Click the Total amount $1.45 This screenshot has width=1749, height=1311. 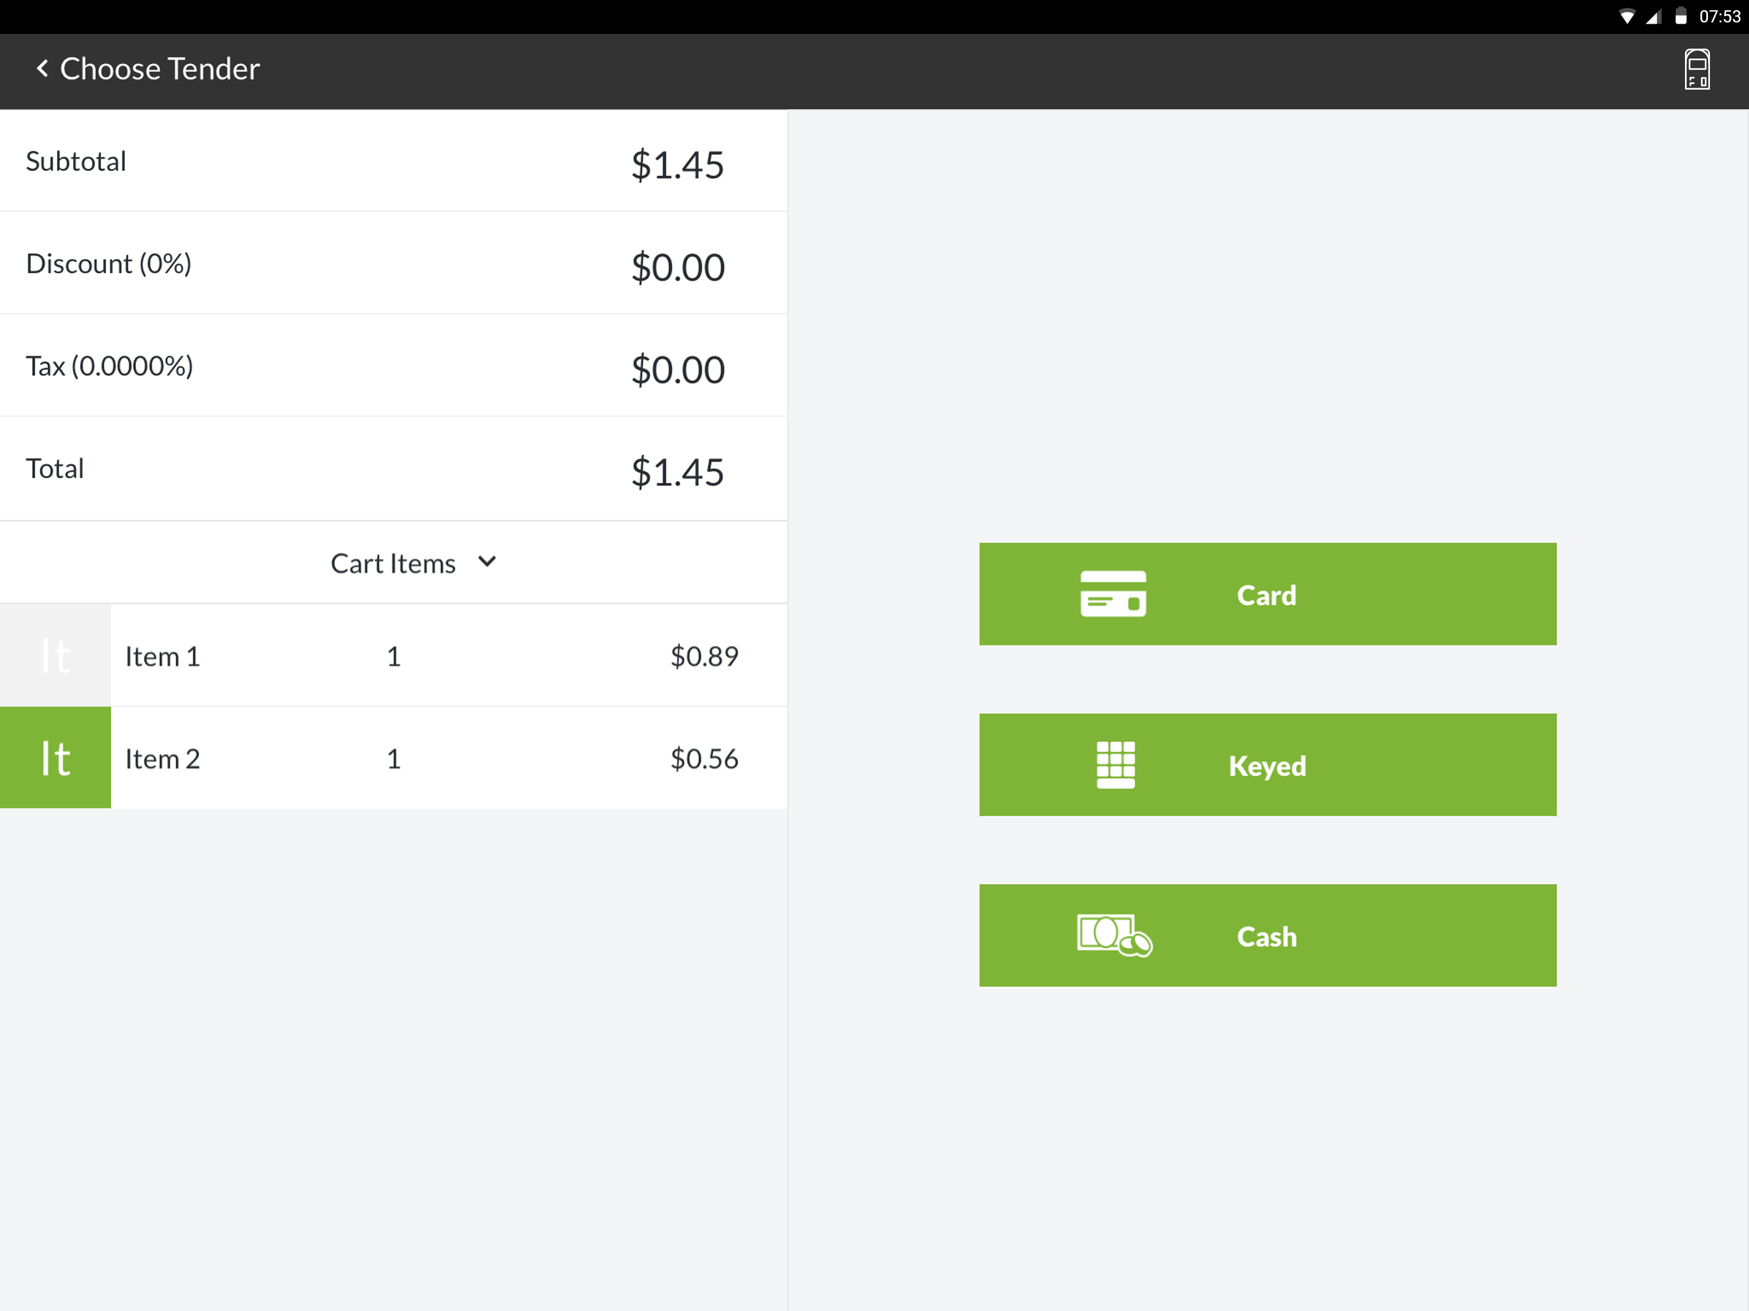(x=677, y=473)
